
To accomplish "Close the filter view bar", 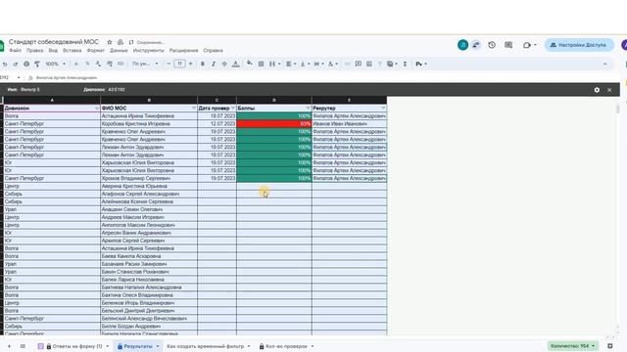I will point(609,90).
